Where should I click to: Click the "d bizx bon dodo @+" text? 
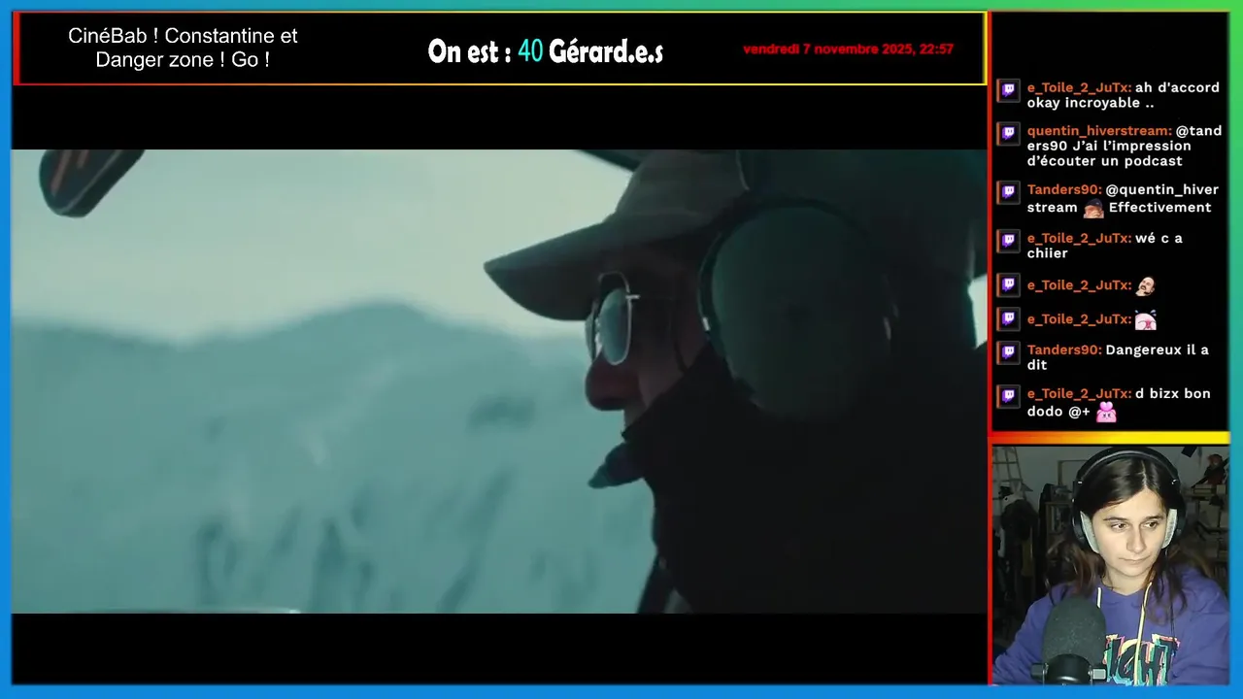pyautogui.click(x=1119, y=402)
